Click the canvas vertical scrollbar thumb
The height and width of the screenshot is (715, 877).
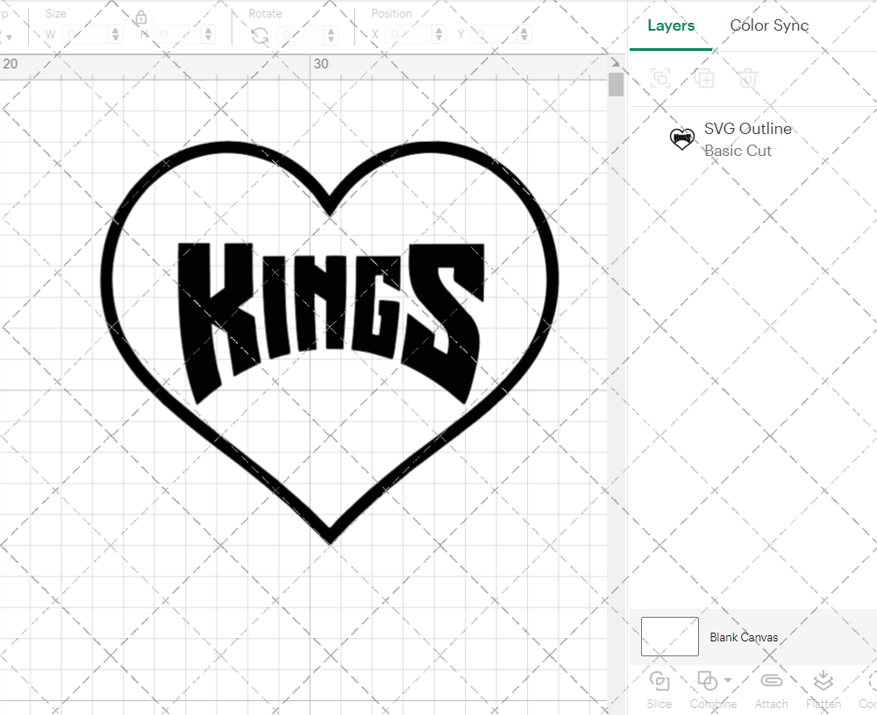(616, 84)
